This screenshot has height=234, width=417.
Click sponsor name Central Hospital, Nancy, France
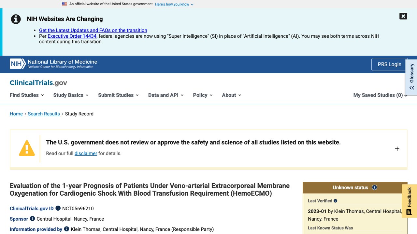pos(70,219)
